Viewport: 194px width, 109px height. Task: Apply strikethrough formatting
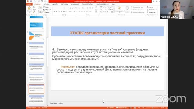tap(64, 12)
